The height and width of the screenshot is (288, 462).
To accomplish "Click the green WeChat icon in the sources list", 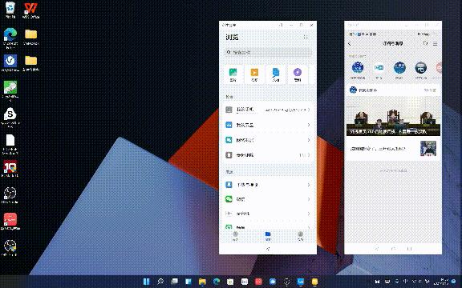I will (229, 199).
